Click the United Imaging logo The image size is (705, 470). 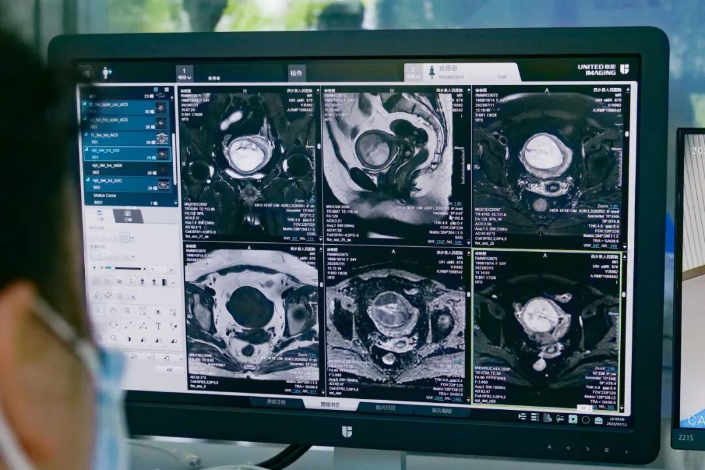(x=603, y=69)
